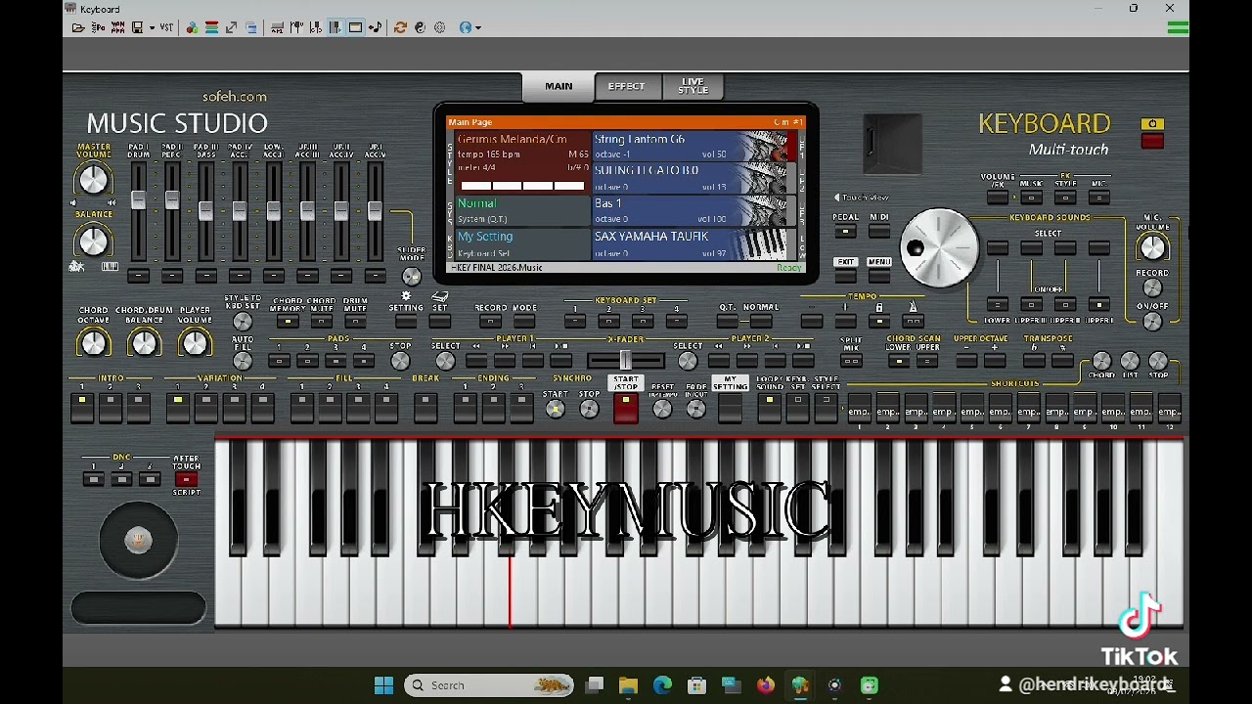This screenshot has width=1252, height=704.
Task: Click the Player 1 rewind button
Action: click(x=476, y=361)
